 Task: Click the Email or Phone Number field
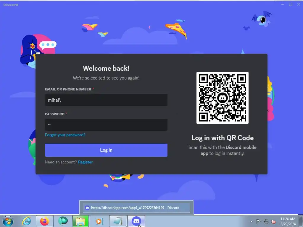pos(106,100)
